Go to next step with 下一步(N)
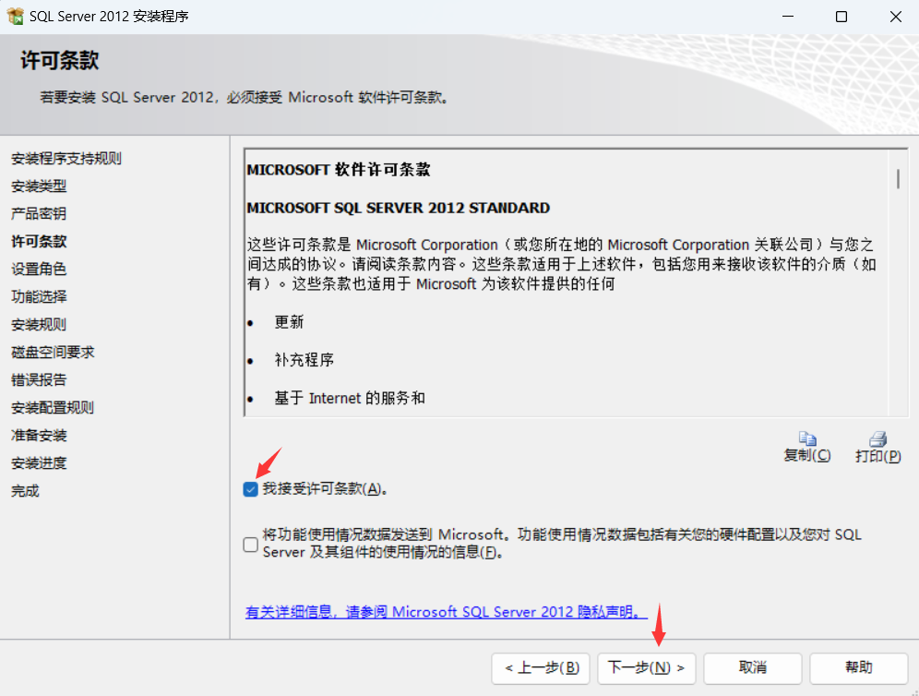Screen dimensions: 919x696 [647, 668]
